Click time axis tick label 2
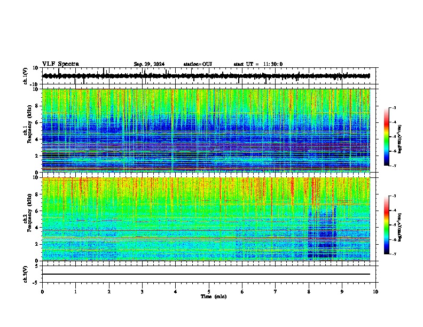423x327 pixels. coord(109,292)
